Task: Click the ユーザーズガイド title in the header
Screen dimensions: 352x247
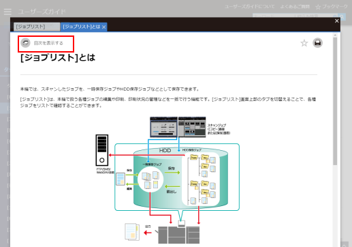Action: 42,12
